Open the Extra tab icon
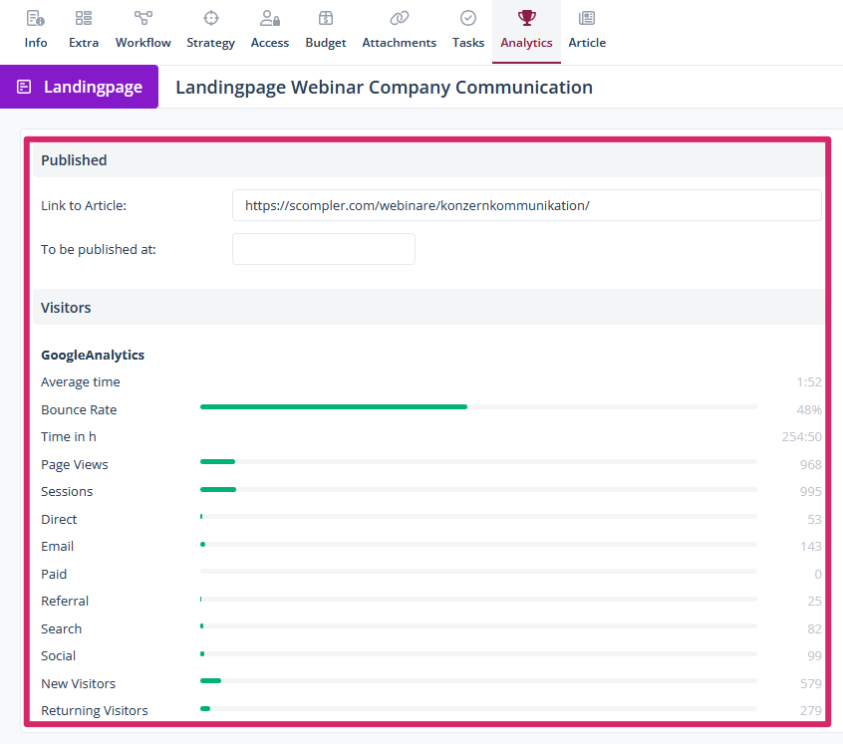Screen dimensions: 843x744 pyautogui.click(x=84, y=18)
